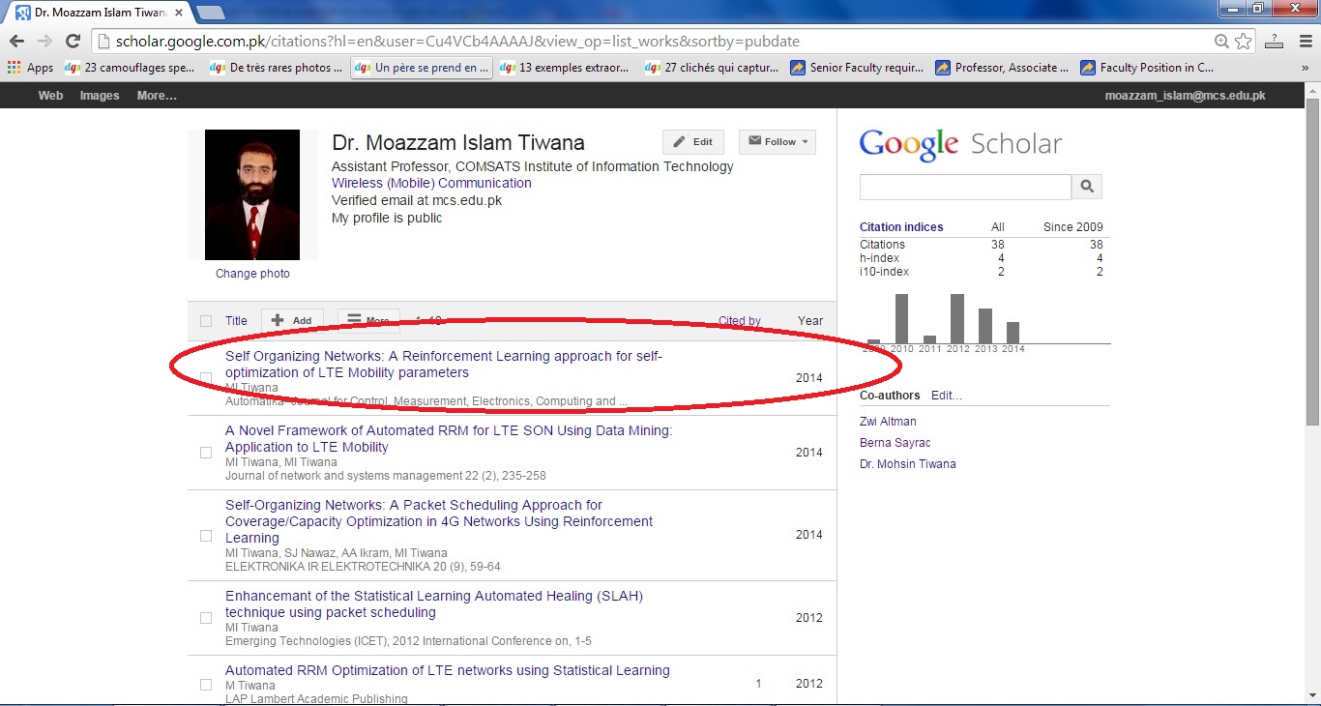Open the More actions dropdown above articles

(x=368, y=320)
